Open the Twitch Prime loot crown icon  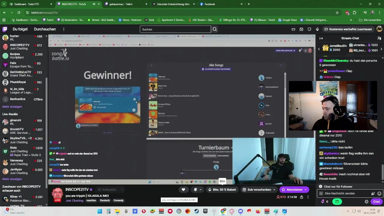(x=293, y=29)
